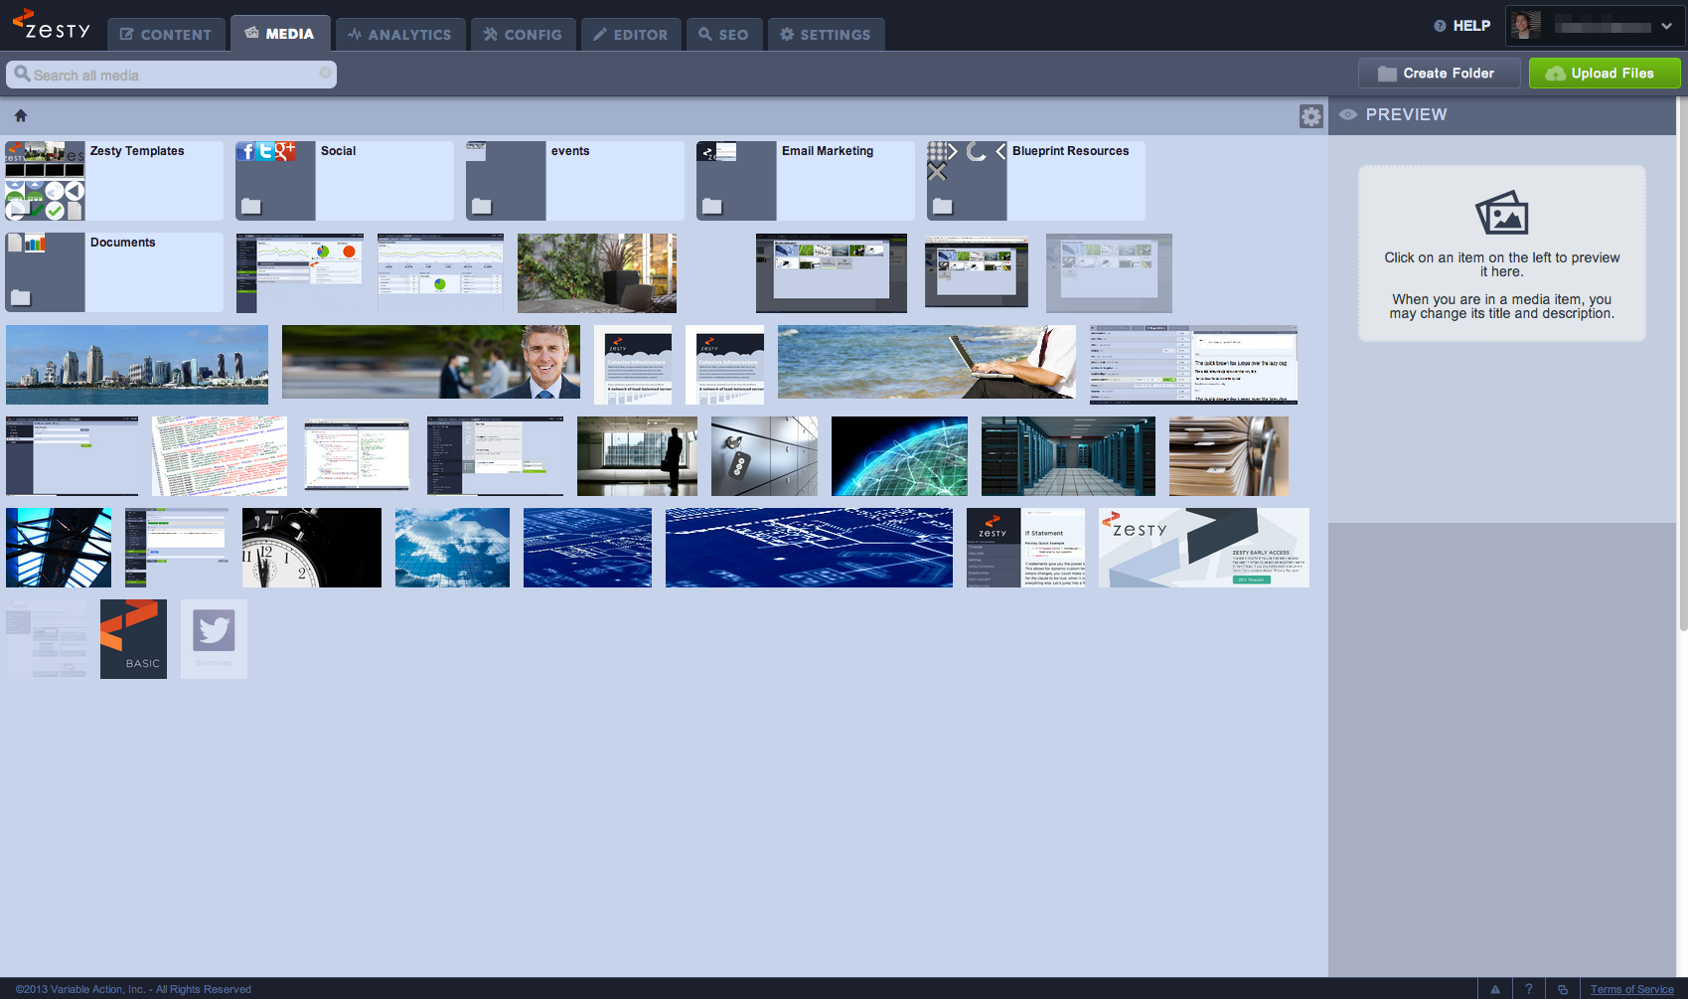Screen dimensions: 1688x999
Task: Click the Zesty logo
Action: coord(51,25)
